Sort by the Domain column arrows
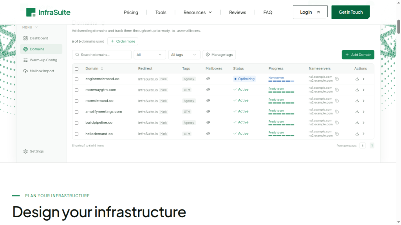The image size is (401, 225). click(102, 69)
